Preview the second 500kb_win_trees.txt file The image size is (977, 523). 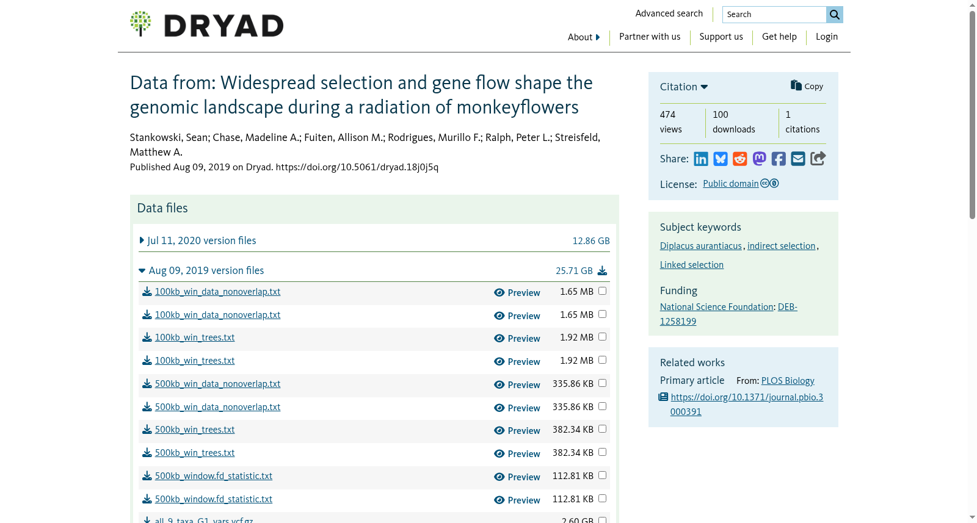point(517,454)
